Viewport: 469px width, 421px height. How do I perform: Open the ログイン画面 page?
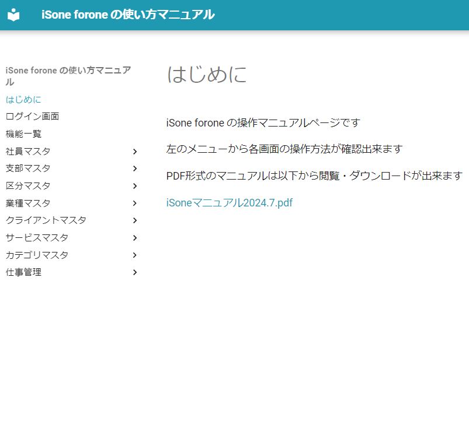pos(32,117)
